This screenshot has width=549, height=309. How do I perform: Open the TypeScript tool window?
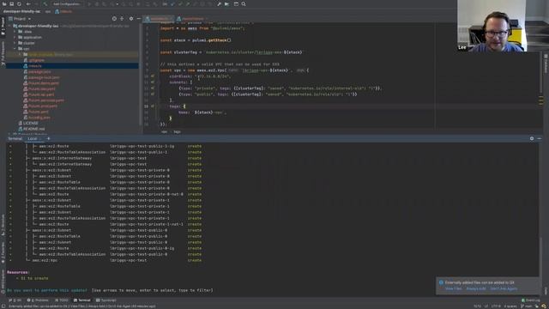click(x=106, y=300)
